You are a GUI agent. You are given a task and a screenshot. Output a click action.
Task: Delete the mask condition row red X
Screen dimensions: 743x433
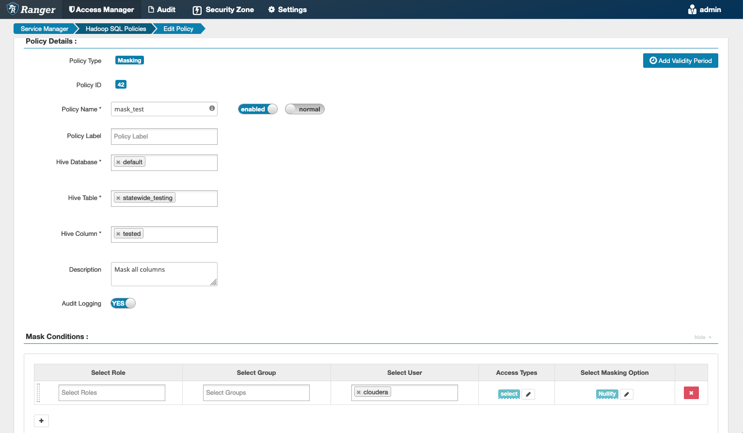pos(691,392)
